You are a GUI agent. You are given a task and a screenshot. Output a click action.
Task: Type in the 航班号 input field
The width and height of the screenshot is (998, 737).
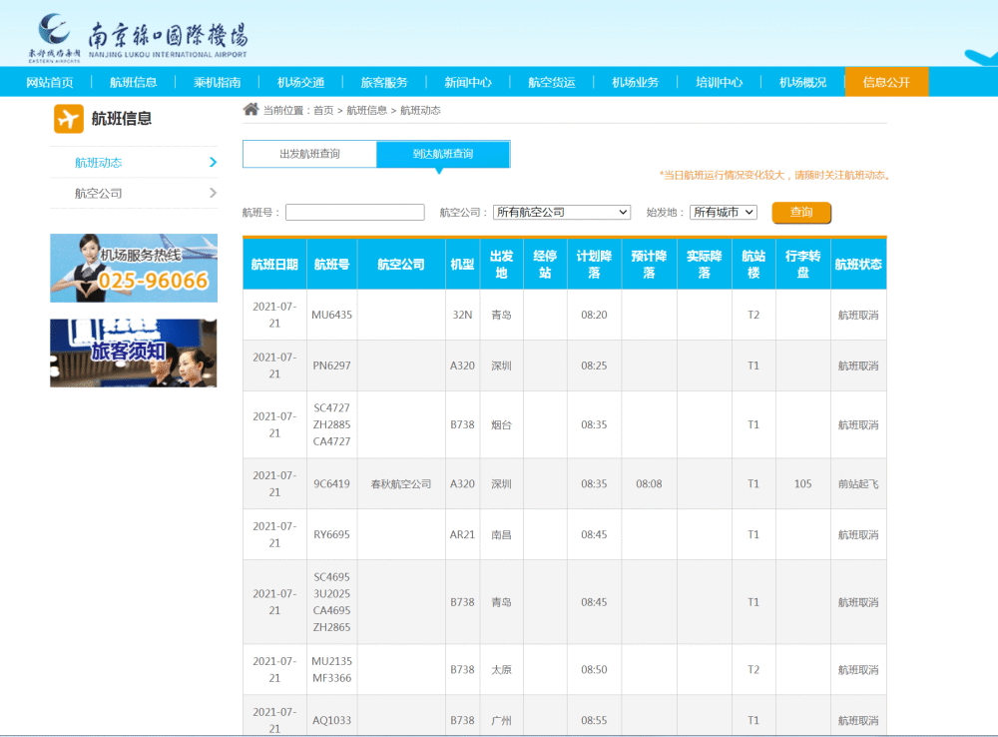355,212
